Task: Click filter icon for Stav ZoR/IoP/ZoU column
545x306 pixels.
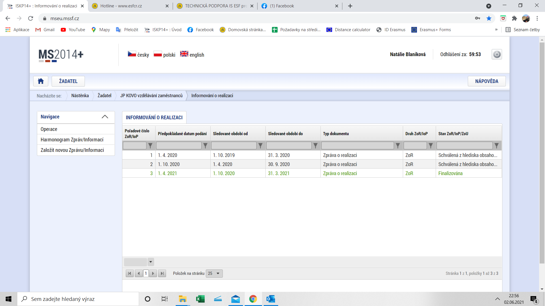Action: click(x=496, y=146)
